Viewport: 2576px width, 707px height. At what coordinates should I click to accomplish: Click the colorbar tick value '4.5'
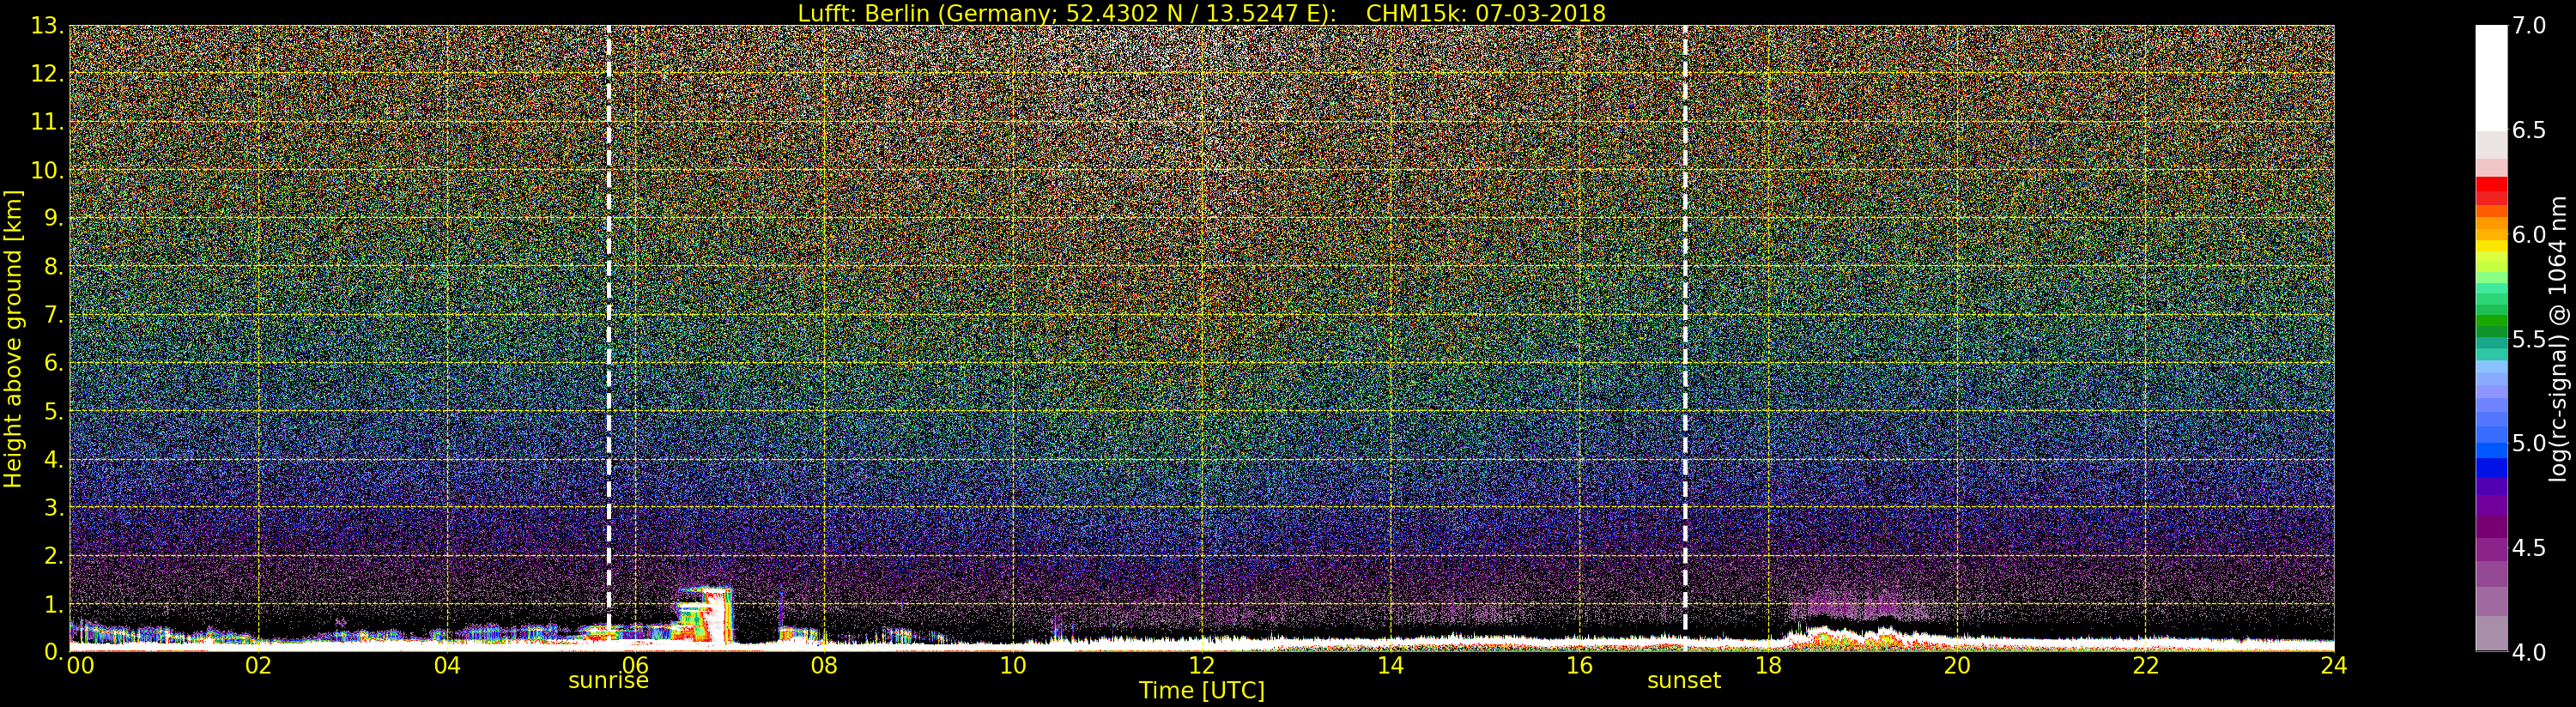point(2530,548)
